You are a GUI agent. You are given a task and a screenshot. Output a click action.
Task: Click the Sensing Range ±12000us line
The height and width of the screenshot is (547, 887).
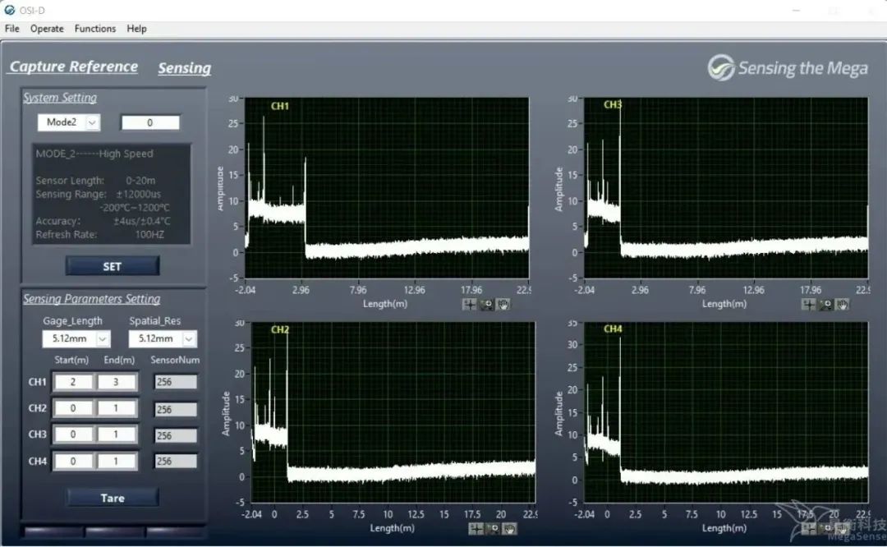click(x=99, y=194)
